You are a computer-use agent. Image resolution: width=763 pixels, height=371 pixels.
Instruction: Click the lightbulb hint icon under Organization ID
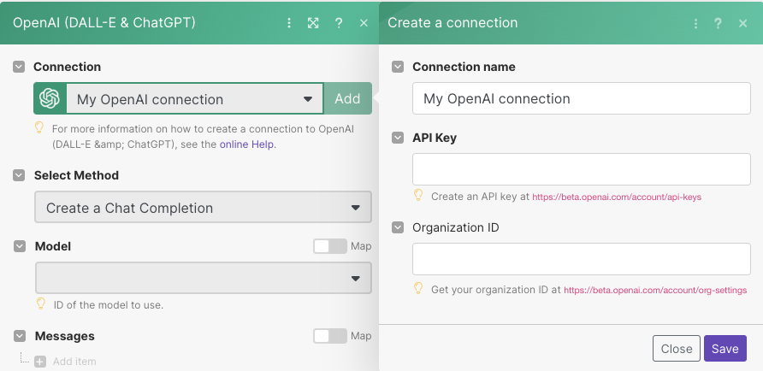coord(418,288)
